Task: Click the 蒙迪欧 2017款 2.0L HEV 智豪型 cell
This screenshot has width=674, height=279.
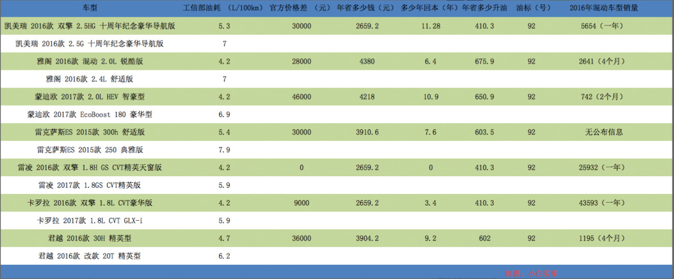Action: (x=90, y=97)
